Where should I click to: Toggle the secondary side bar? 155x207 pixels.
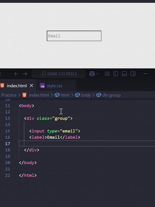coord(133,74)
